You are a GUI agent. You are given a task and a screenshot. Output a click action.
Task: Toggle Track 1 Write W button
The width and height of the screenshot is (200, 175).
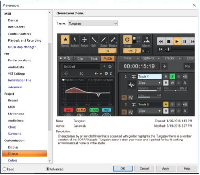click(172, 83)
